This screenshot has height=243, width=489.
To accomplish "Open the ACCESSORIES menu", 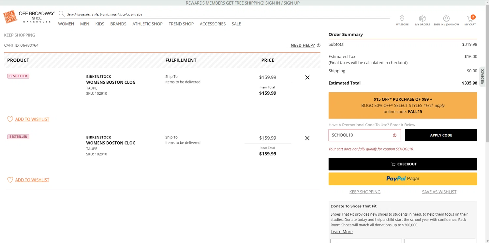I will 213,24.
